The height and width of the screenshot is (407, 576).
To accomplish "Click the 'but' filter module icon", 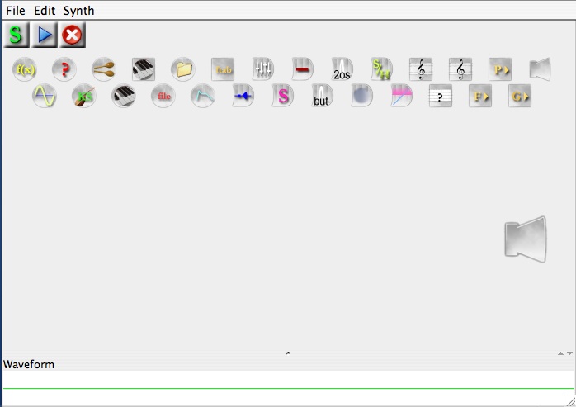I will 322,97.
